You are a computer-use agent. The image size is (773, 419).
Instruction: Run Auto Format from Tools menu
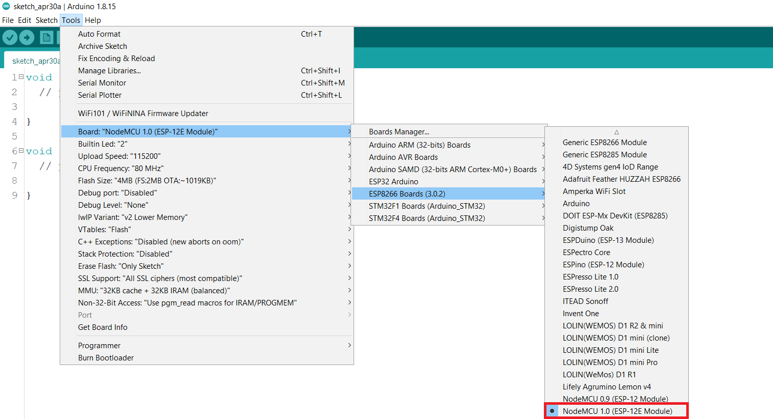(207, 34)
